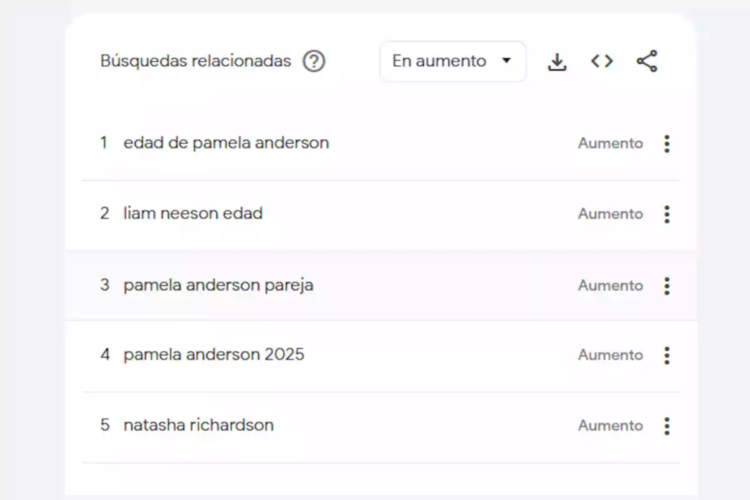Click Aumento label for edad de pamela anderson

[610, 144]
